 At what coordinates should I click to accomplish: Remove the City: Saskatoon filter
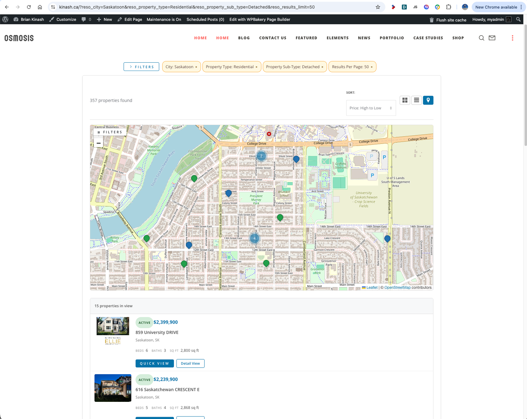[196, 67]
